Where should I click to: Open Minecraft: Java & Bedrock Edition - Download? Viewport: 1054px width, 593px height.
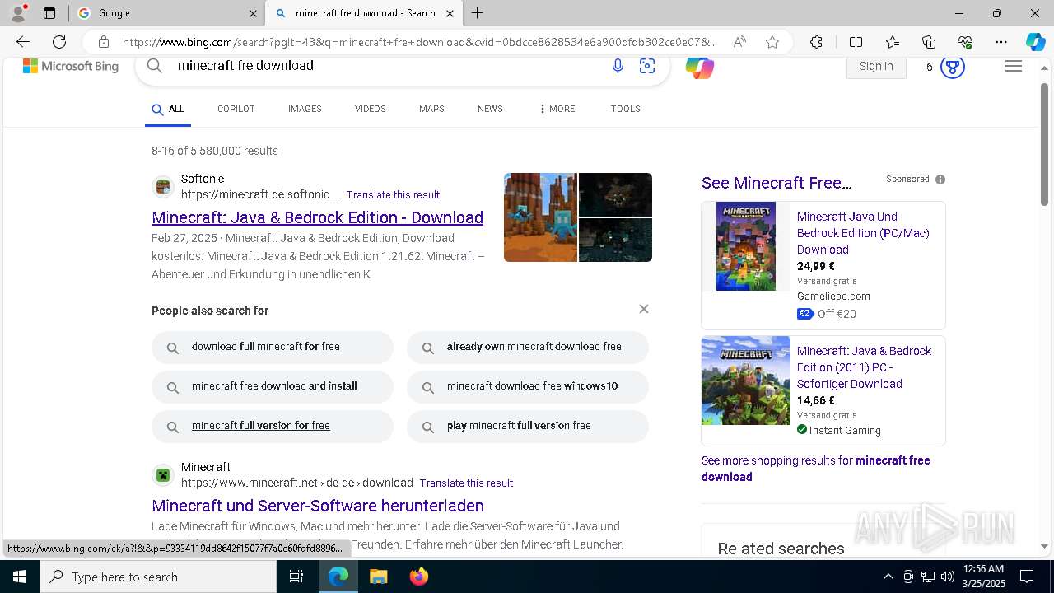pos(317,217)
